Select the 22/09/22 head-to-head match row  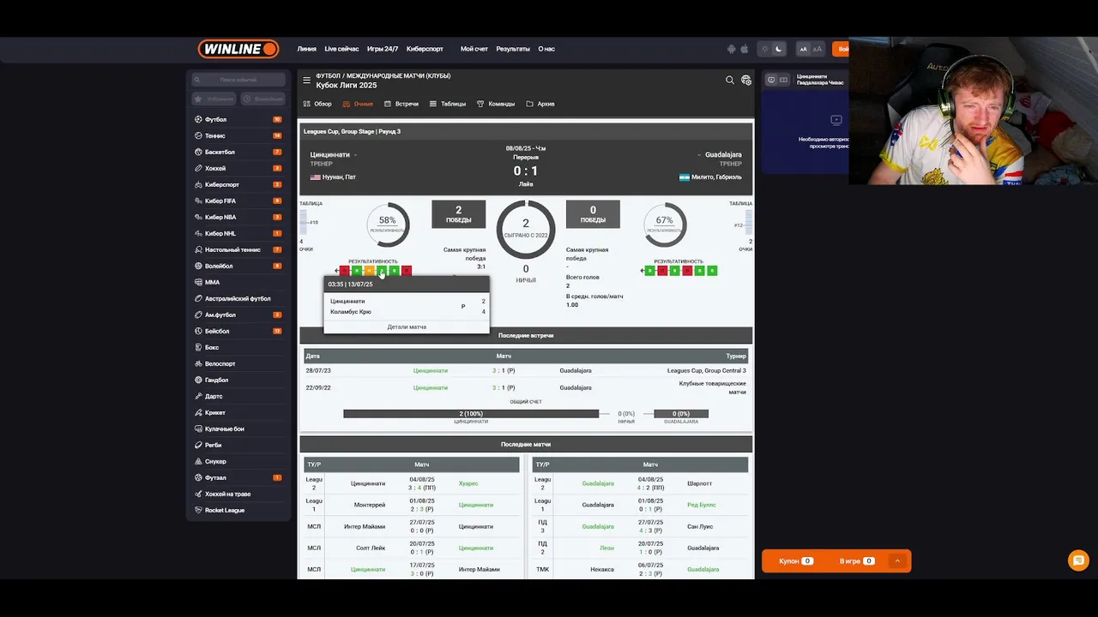[526, 387]
